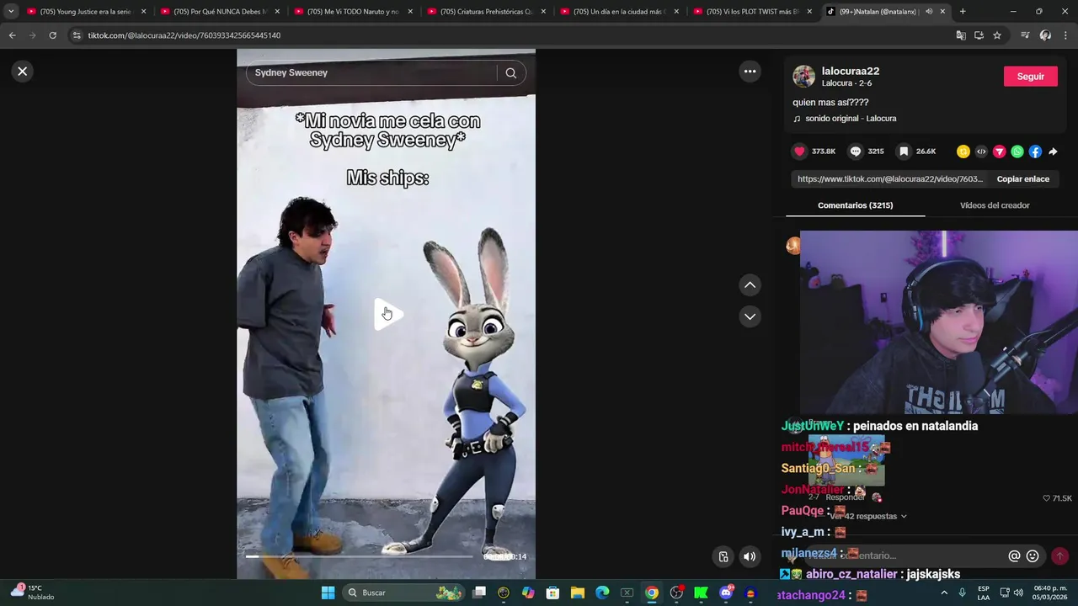The image size is (1078, 606).
Task: Get embed code with the </> icon
Action: 981,151
